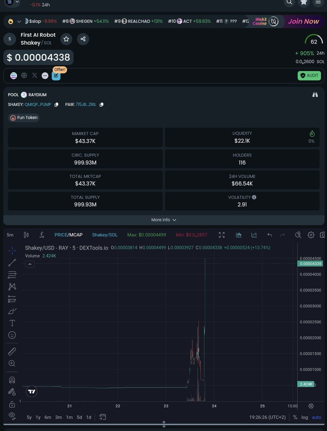
Task: Open the indicators fx panel
Action: pos(42,235)
